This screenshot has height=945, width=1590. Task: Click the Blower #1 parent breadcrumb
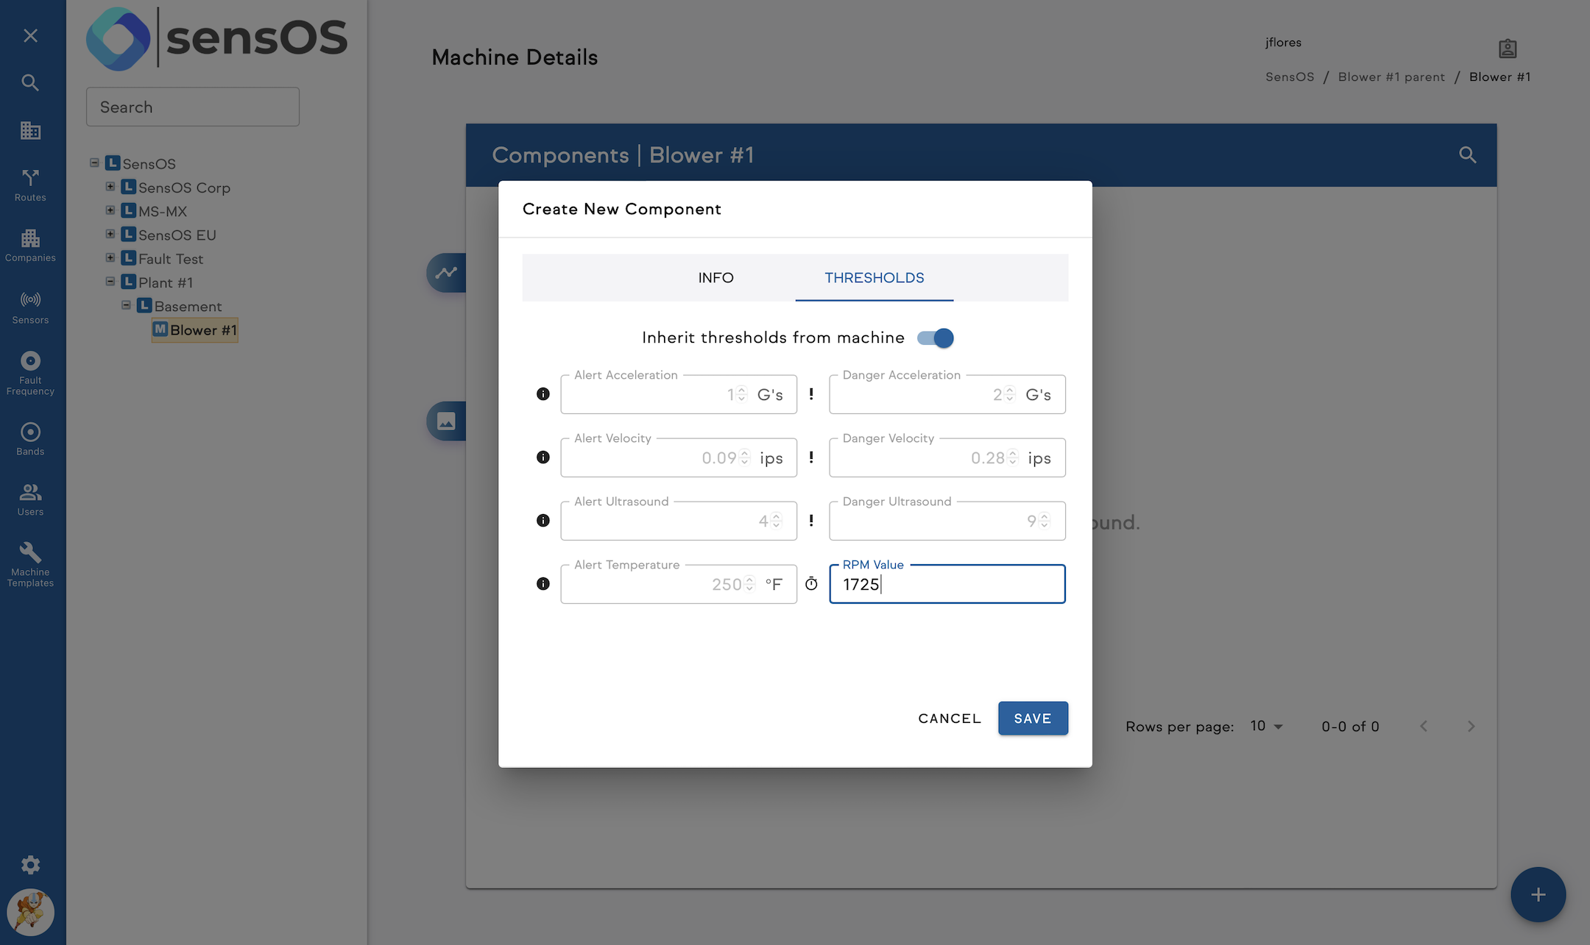[1391, 77]
